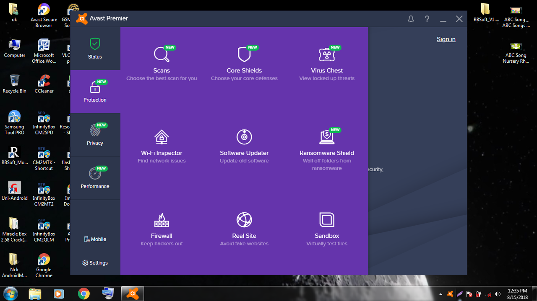Select the InfinityBox CM2QLM desktop icon
Screen dimensions: 537x301
coord(44,229)
